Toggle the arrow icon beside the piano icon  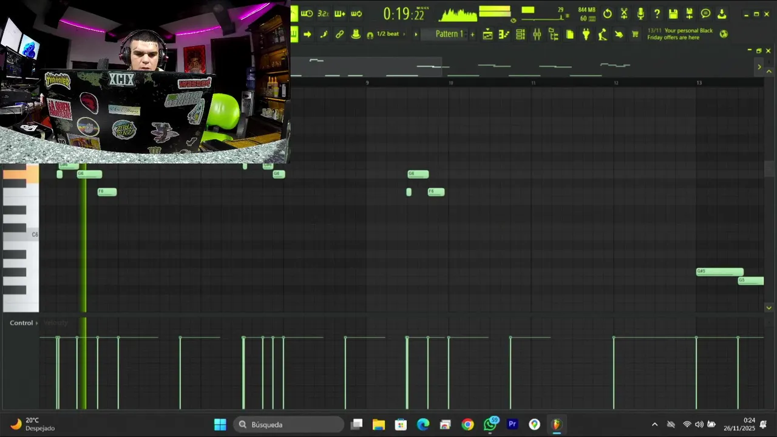point(307,35)
